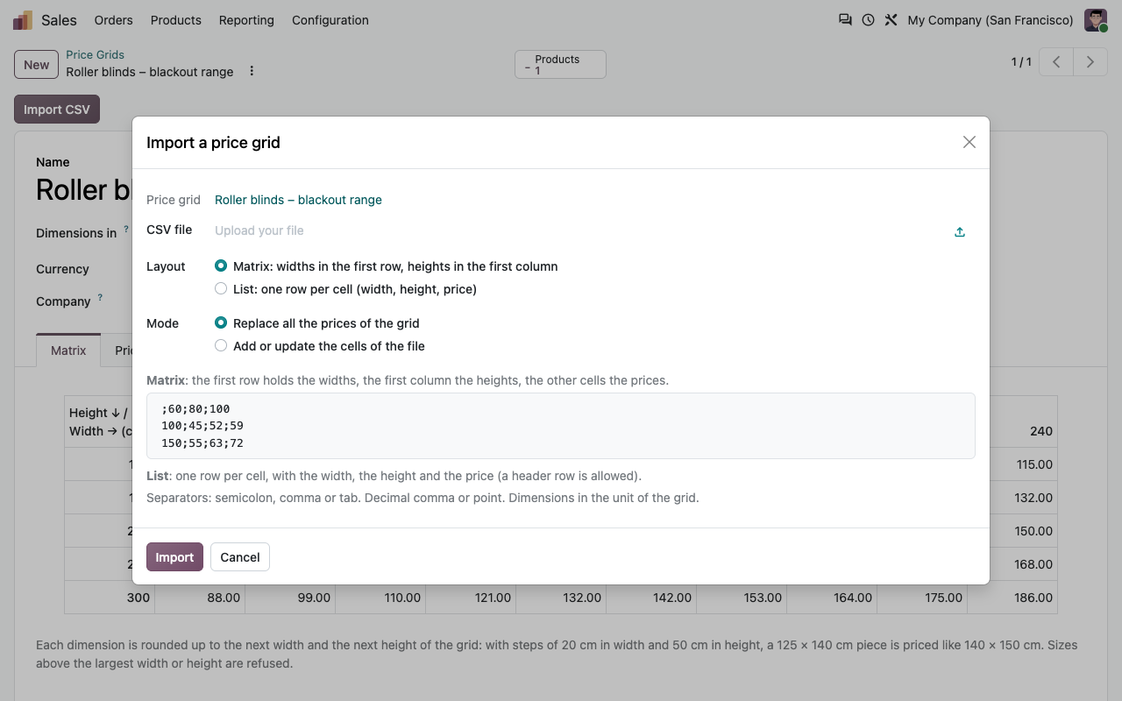Open the developer tools icon

coord(891,20)
